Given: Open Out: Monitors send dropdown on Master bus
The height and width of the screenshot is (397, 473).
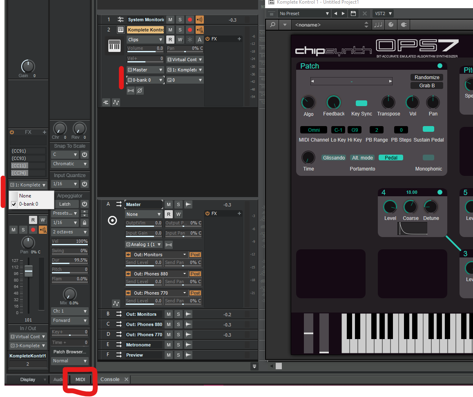Looking at the screenshot, I should point(156,255).
